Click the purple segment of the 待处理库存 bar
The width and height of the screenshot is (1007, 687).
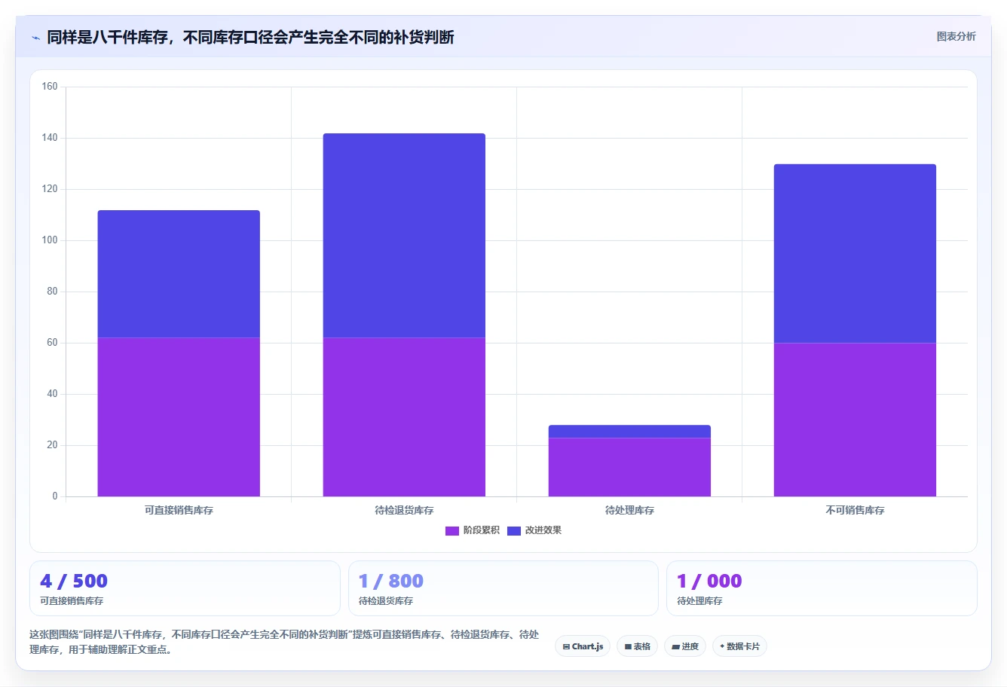pyautogui.click(x=629, y=467)
